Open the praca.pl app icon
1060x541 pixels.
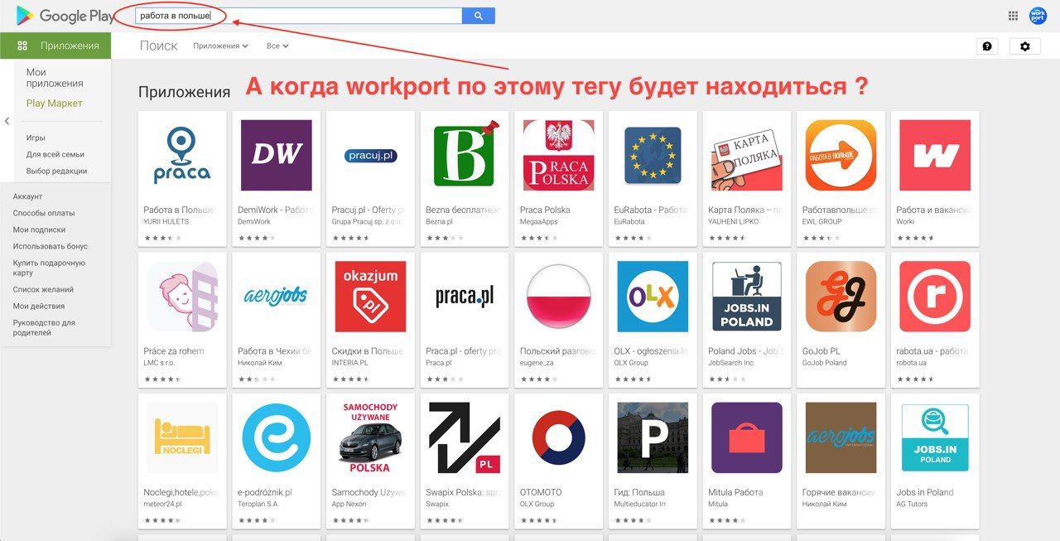click(x=465, y=297)
